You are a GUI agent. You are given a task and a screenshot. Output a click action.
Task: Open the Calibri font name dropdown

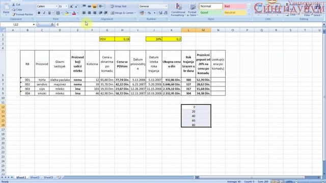click(x=57, y=7)
